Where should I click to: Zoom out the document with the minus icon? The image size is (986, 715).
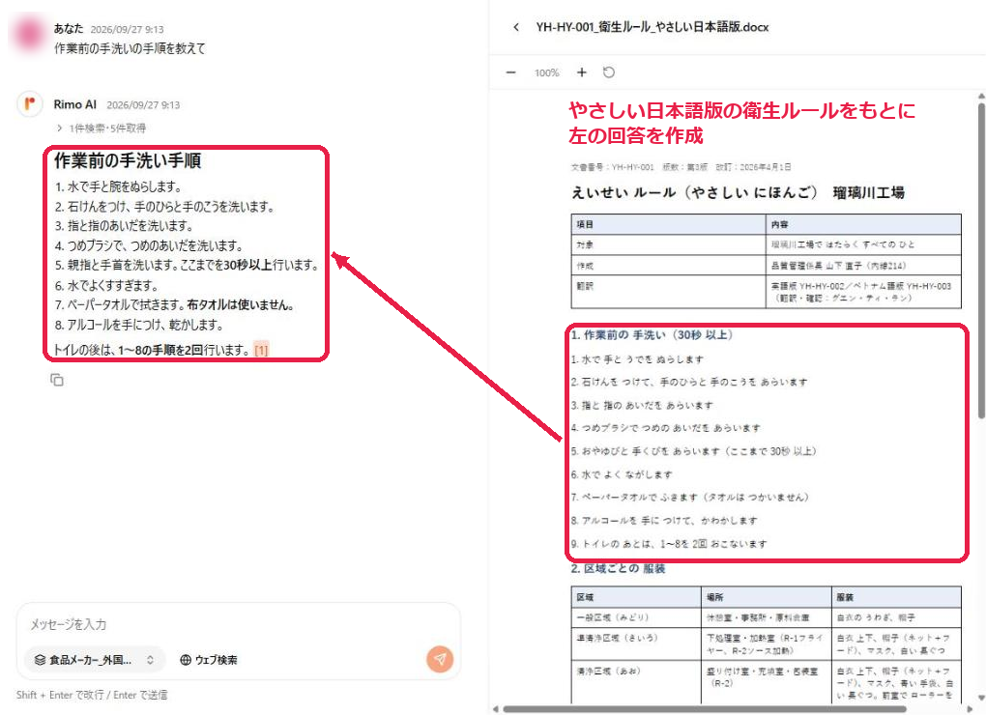(510, 72)
